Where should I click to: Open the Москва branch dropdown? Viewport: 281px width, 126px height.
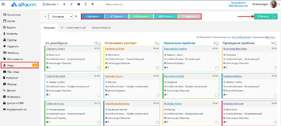(x=51, y=4)
